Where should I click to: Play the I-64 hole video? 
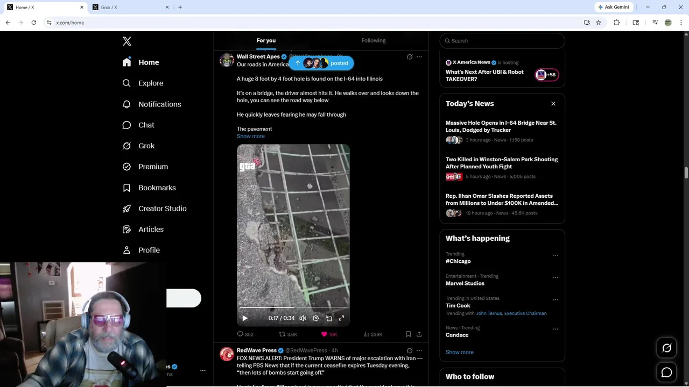245,318
